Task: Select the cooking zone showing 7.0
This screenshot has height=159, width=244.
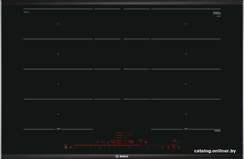Action: point(113,142)
